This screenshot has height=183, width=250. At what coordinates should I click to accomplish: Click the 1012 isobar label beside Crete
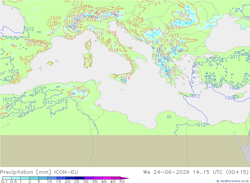[x=195, y=96]
